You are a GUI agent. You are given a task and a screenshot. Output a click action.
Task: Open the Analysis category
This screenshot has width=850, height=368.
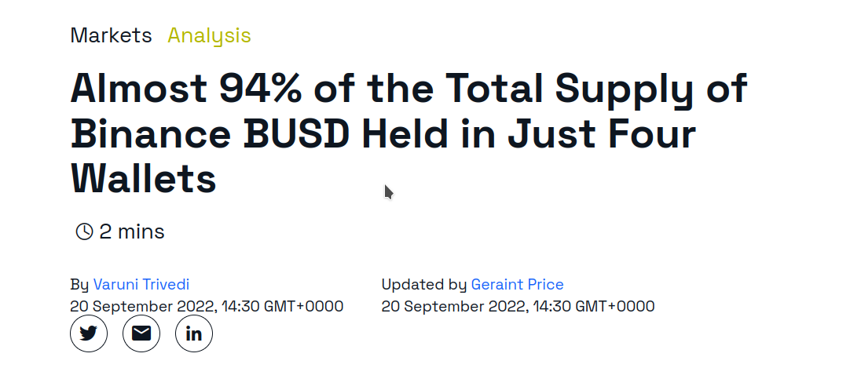coord(209,36)
